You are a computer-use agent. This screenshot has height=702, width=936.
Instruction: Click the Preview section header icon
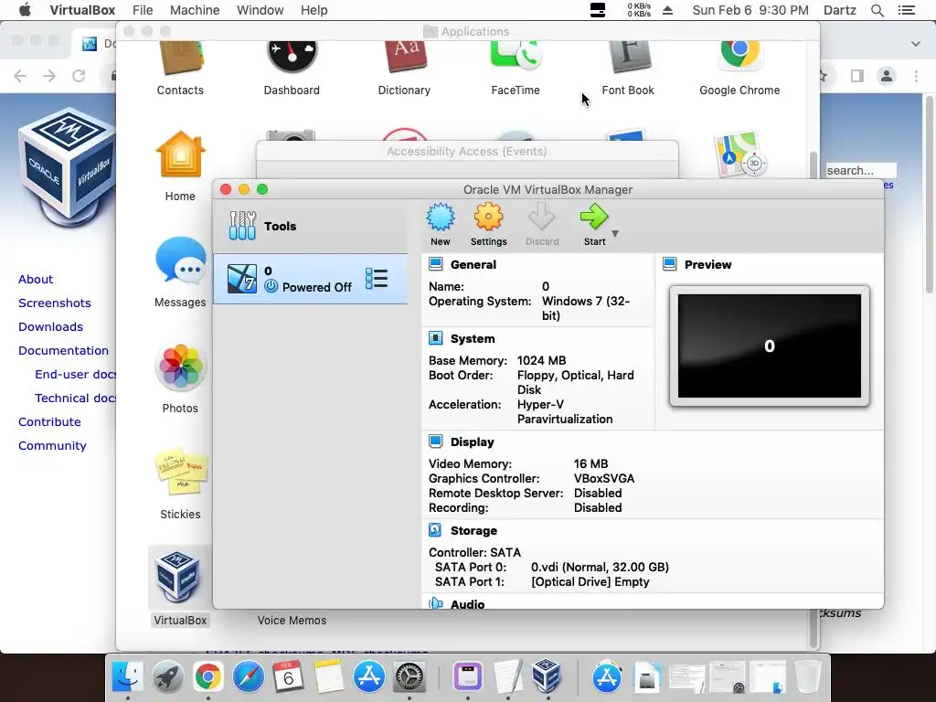[x=670, y=264]
